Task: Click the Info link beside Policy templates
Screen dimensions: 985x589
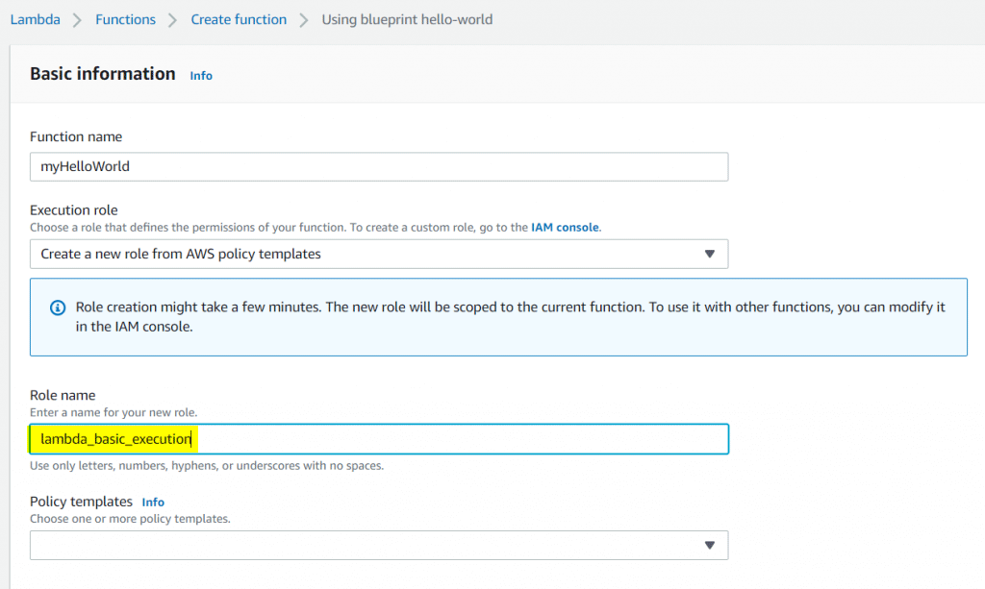Action: (x=153, y=502)
